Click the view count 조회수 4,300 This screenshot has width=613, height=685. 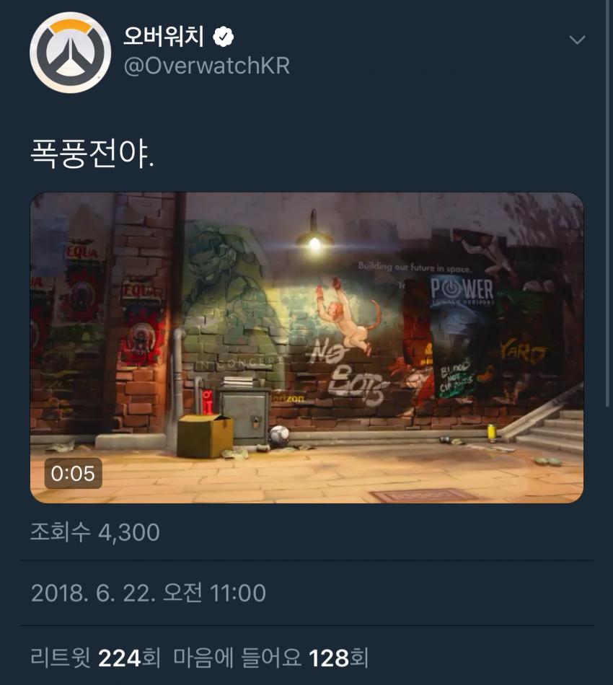(x=94, y=532)
